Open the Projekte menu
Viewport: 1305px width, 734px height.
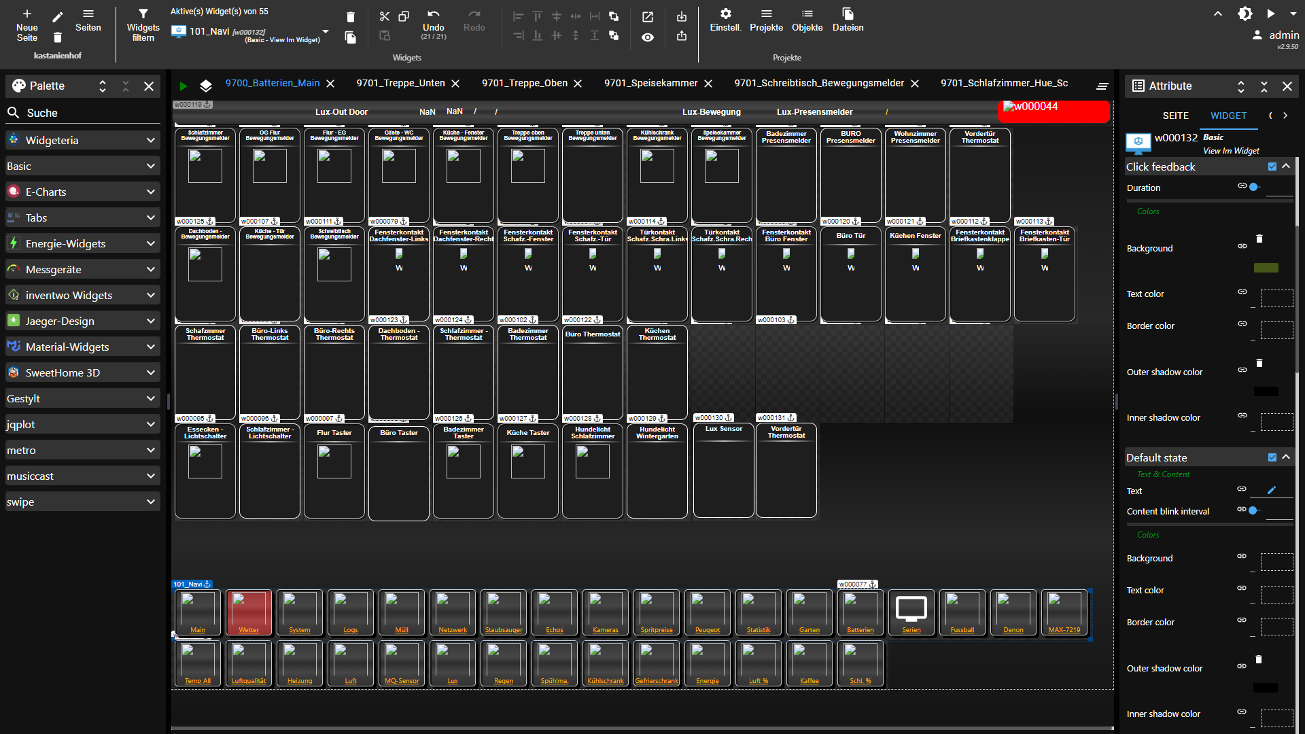point(766,20)
